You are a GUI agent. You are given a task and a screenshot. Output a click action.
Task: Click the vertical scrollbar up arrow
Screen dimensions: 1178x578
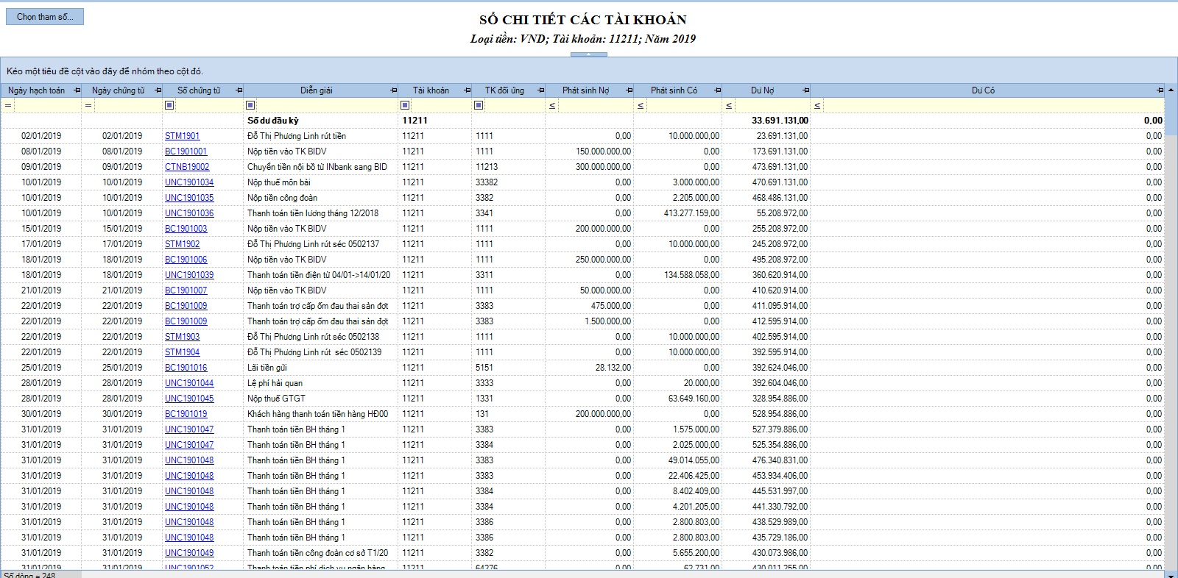pyautogui.click(x=1171, y=90)
